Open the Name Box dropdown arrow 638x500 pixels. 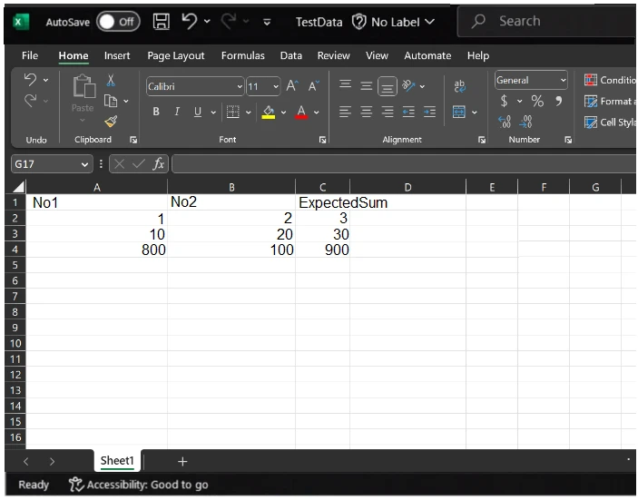[85, 164]
